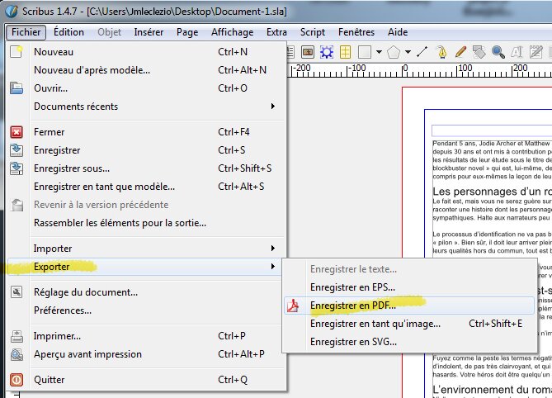Click the Imprimer printer icon

click(x=17, y=336)
